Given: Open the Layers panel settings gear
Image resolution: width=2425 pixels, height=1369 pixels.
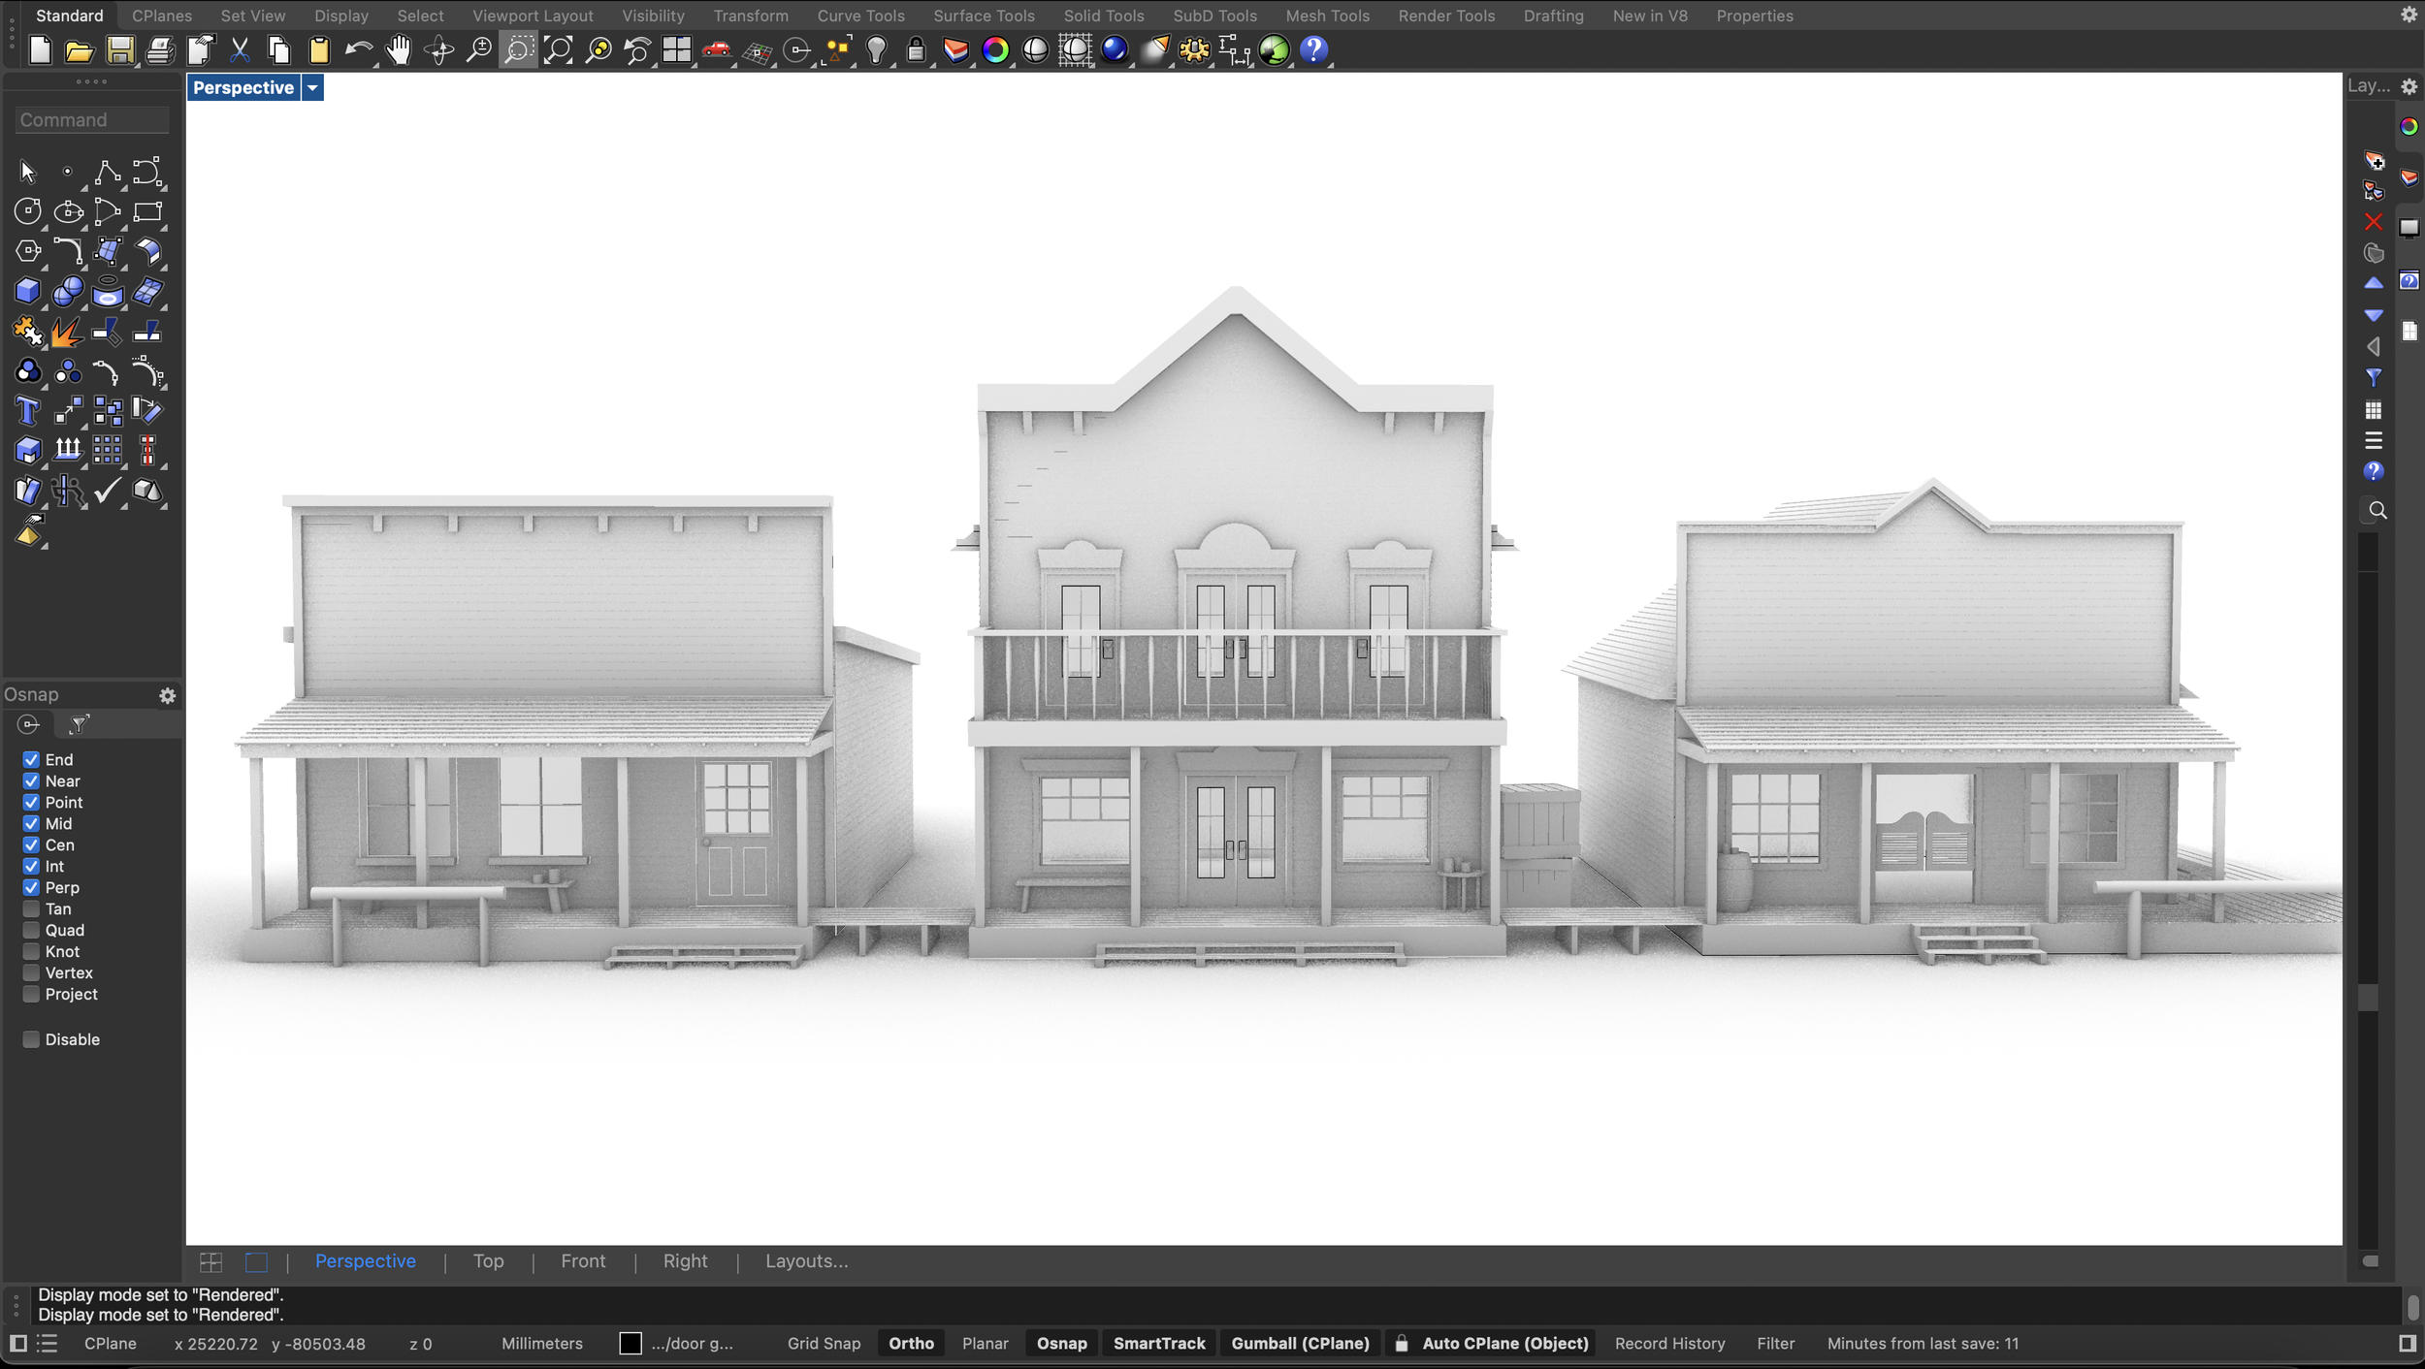Looking at the screenshot, I should [2409, 86].
